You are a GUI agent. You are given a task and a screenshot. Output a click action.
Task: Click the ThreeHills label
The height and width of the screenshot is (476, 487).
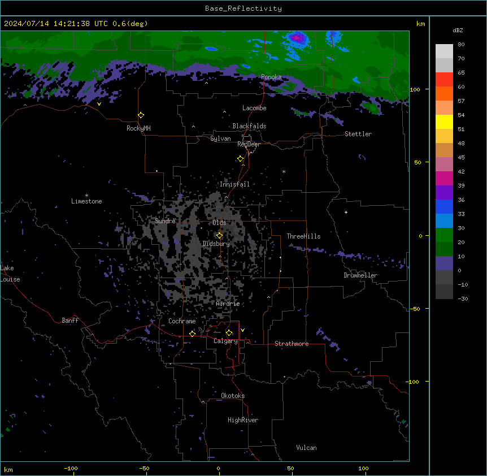click(303, 236)
